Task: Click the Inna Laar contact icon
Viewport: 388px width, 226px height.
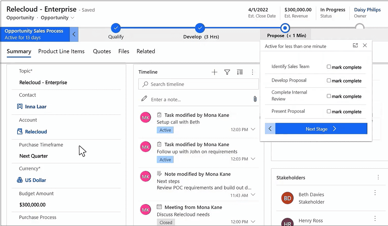Action: (20, 107)
